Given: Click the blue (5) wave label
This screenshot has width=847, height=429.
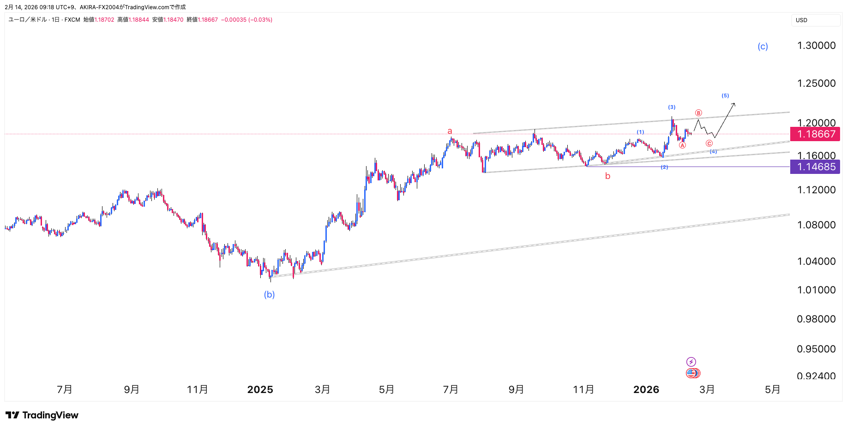Looking at the screenshot, I should tap(725, 95).
